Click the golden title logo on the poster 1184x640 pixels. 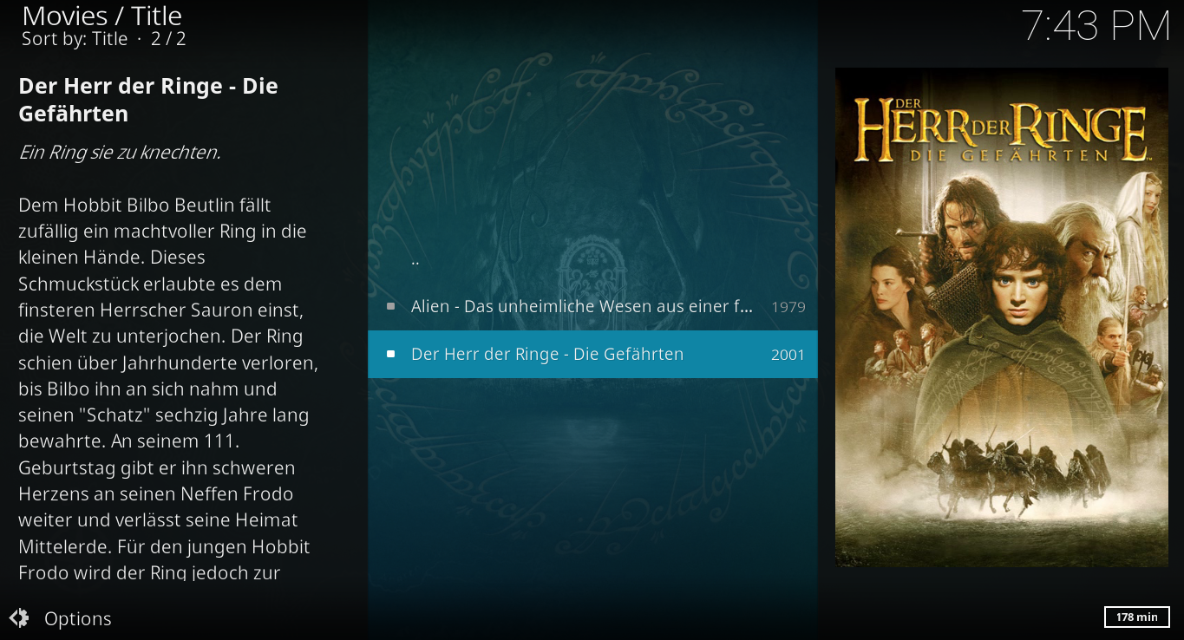(x=1002, y=131)
